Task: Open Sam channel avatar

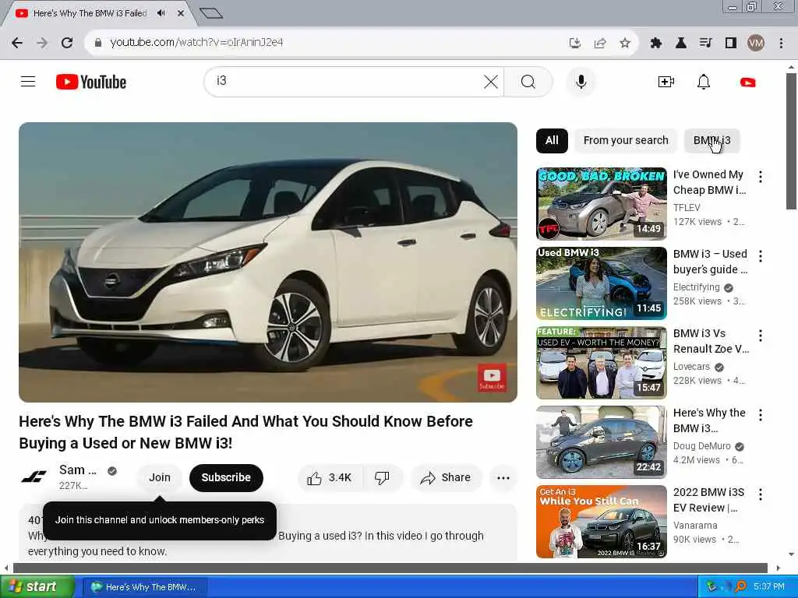Action: click(34, 477)
